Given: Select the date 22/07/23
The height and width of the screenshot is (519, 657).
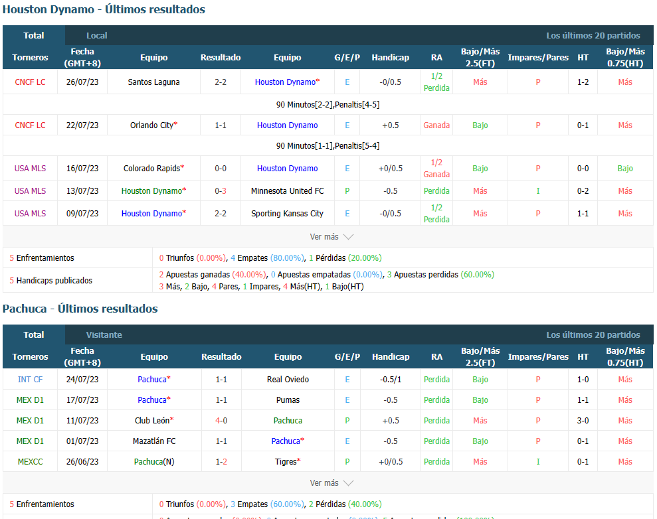Looking at the screenshot, I should pos(82,125).
